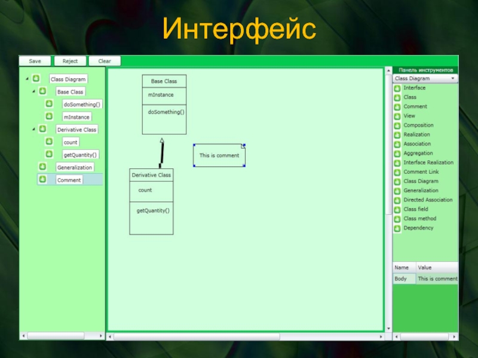478x358 pixels.
Task: Collapse the Class Diagram root tree node
Action: tap(27, 79)
